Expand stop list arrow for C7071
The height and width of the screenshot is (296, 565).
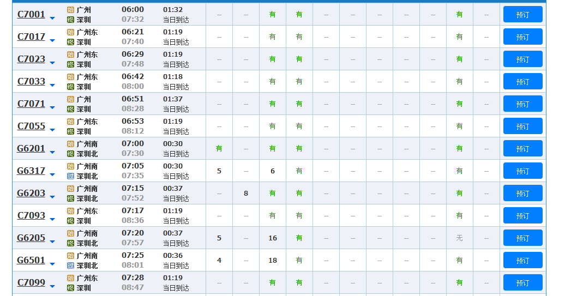[x=52, y=107]
